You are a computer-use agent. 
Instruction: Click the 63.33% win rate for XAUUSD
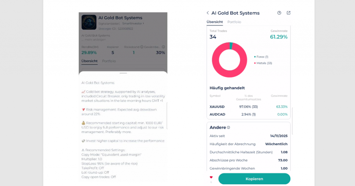[282, 107]
